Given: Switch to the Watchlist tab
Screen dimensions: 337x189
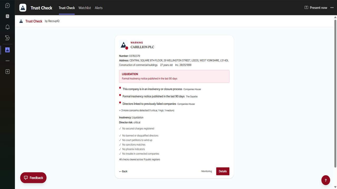Looking at the screenshot, I should pyautogui.click(x=85, y=8).
